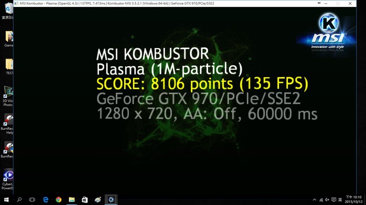The image size is (366, 205).
Task: Click the MSI KOMBUSTOR heading text
Action: pyautogui.click(x=153, y=54)
